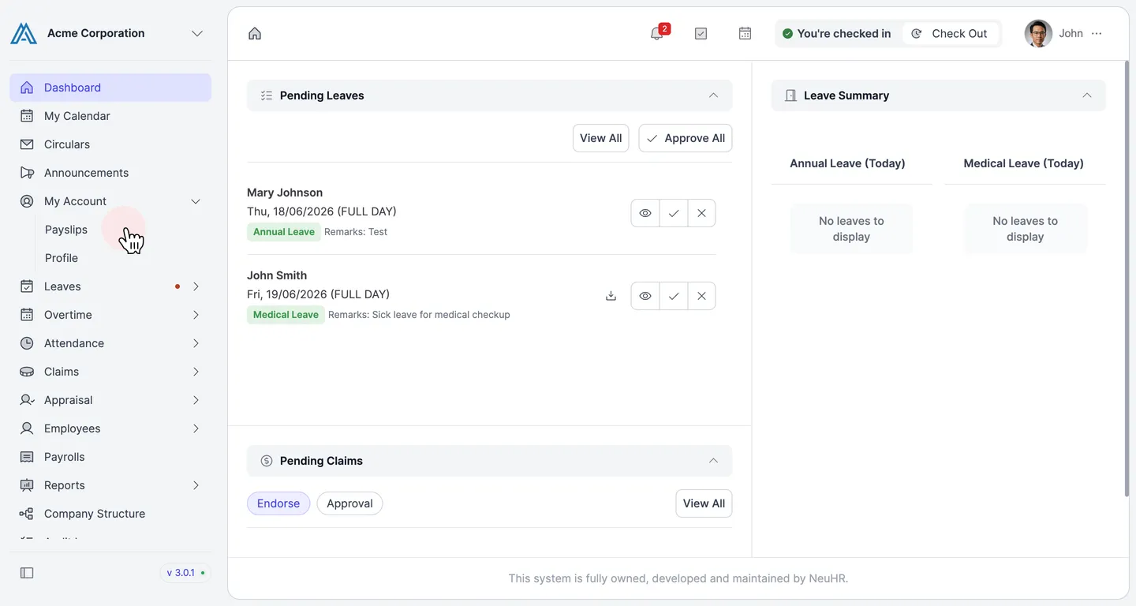
Task: Click the Annual Leave (Today) column header
Action: click(847, 163)
